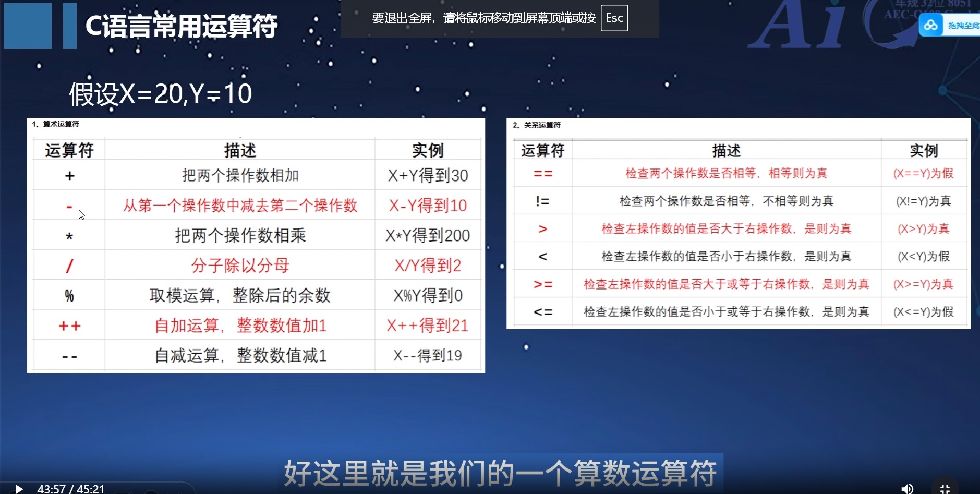
Task: Click the red description 检查左操作数的值是否大于右操作数
Action: (x=727, y=228)
